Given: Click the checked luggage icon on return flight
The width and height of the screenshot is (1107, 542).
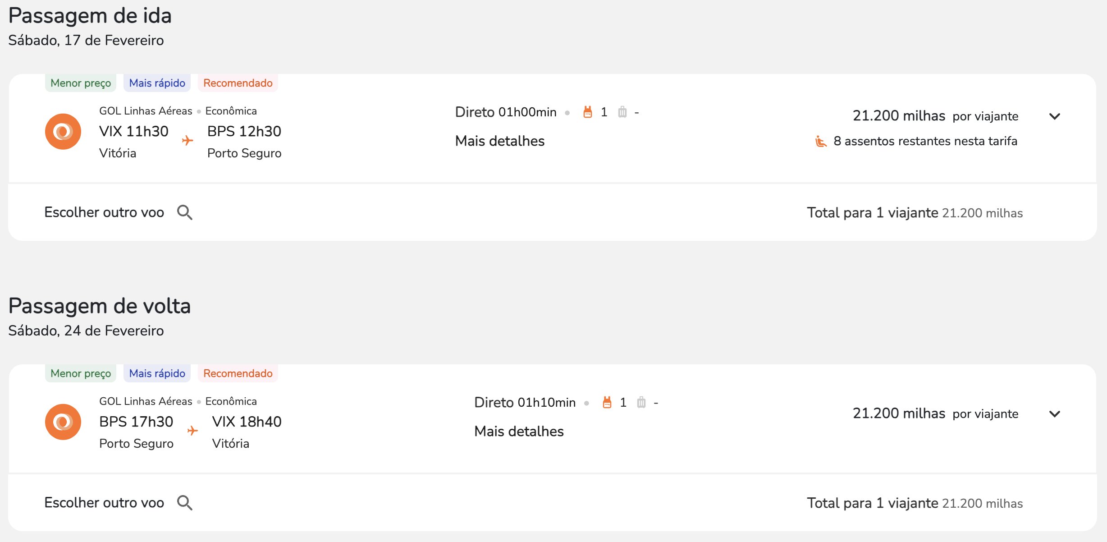Looking at the screenshot, I should [x=641, y=402].
